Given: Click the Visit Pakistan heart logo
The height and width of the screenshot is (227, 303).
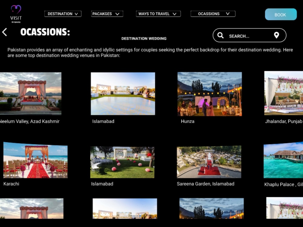Looking at the screenshot, I should pos(16,14).
